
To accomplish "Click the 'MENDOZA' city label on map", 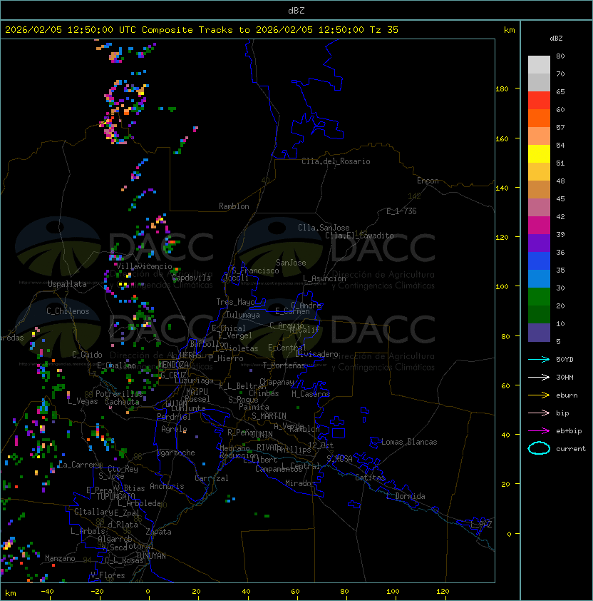I will tap(173, 365).
